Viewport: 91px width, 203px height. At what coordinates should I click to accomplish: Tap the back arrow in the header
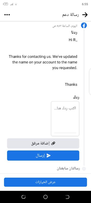(85, 15)
